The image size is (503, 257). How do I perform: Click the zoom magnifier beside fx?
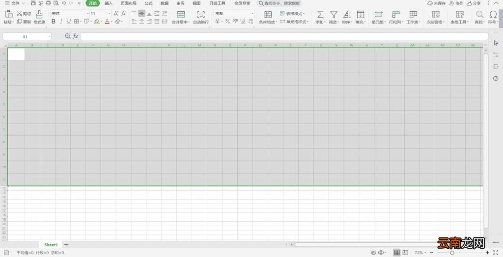[67, 36]
